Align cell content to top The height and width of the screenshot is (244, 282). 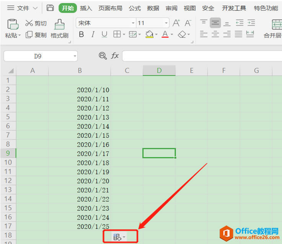tap(204, 22)
